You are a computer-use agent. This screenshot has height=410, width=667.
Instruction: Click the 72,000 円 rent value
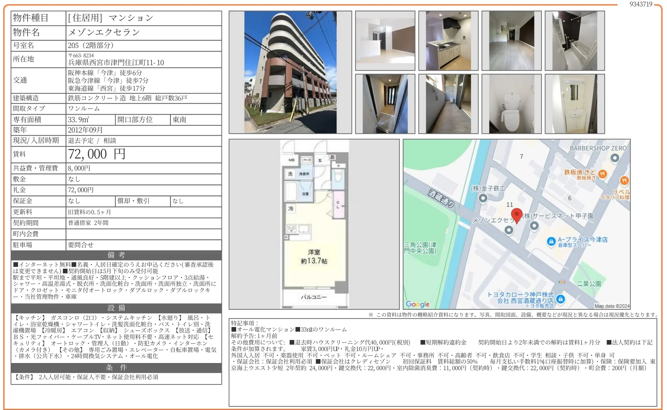point(97,154)
